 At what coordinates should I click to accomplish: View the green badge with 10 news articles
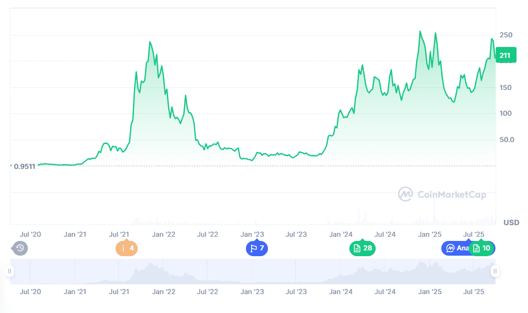pos(482,248)
